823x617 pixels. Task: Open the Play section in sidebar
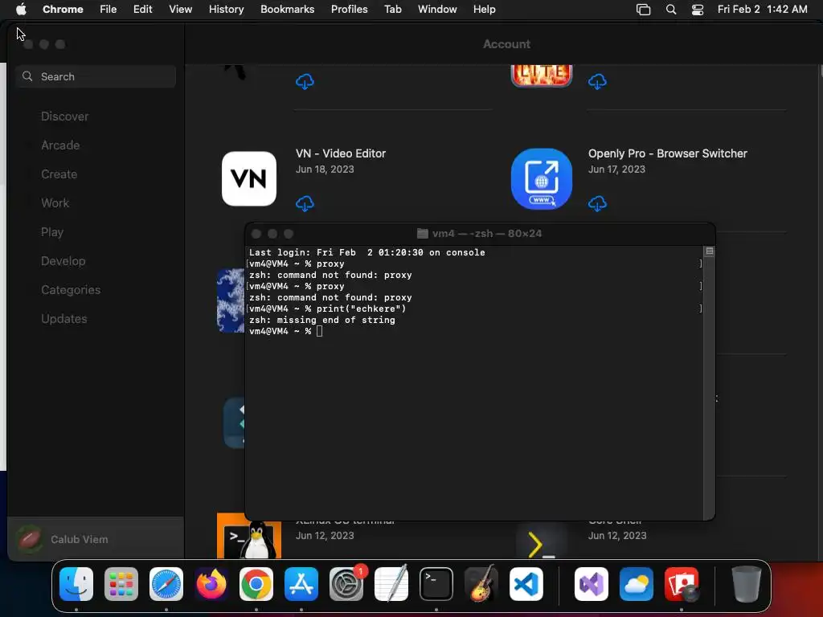[52, 232]
